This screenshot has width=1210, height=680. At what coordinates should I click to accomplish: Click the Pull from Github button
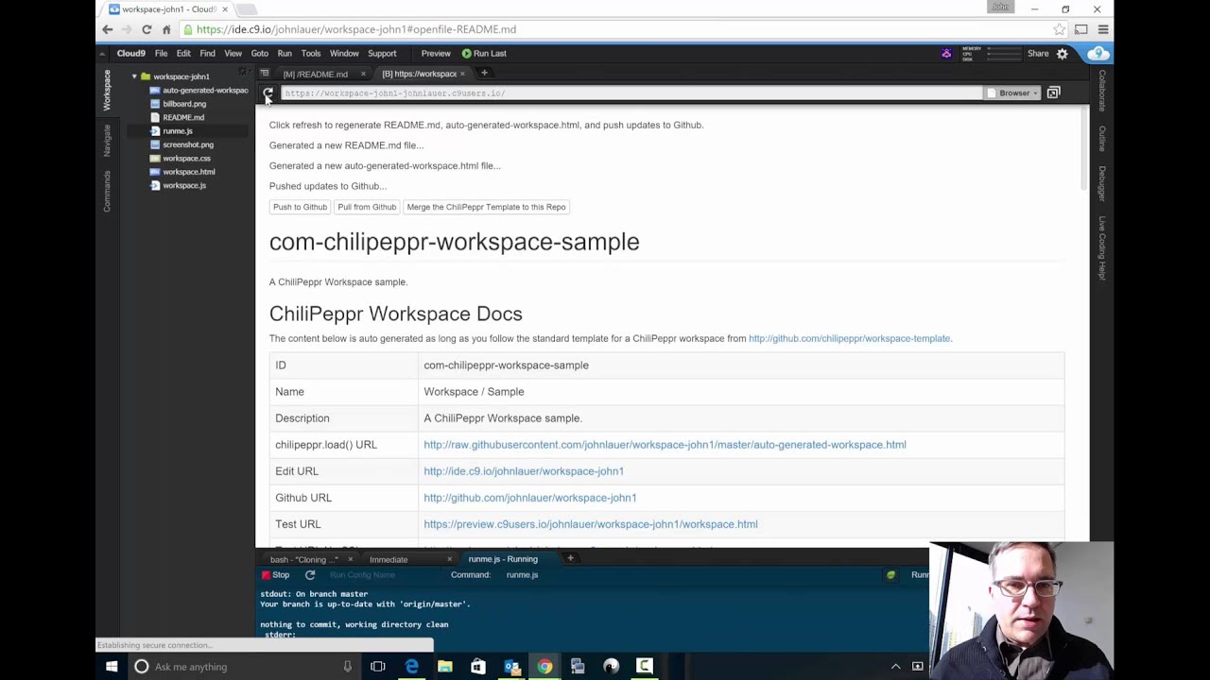coord(367,207)
